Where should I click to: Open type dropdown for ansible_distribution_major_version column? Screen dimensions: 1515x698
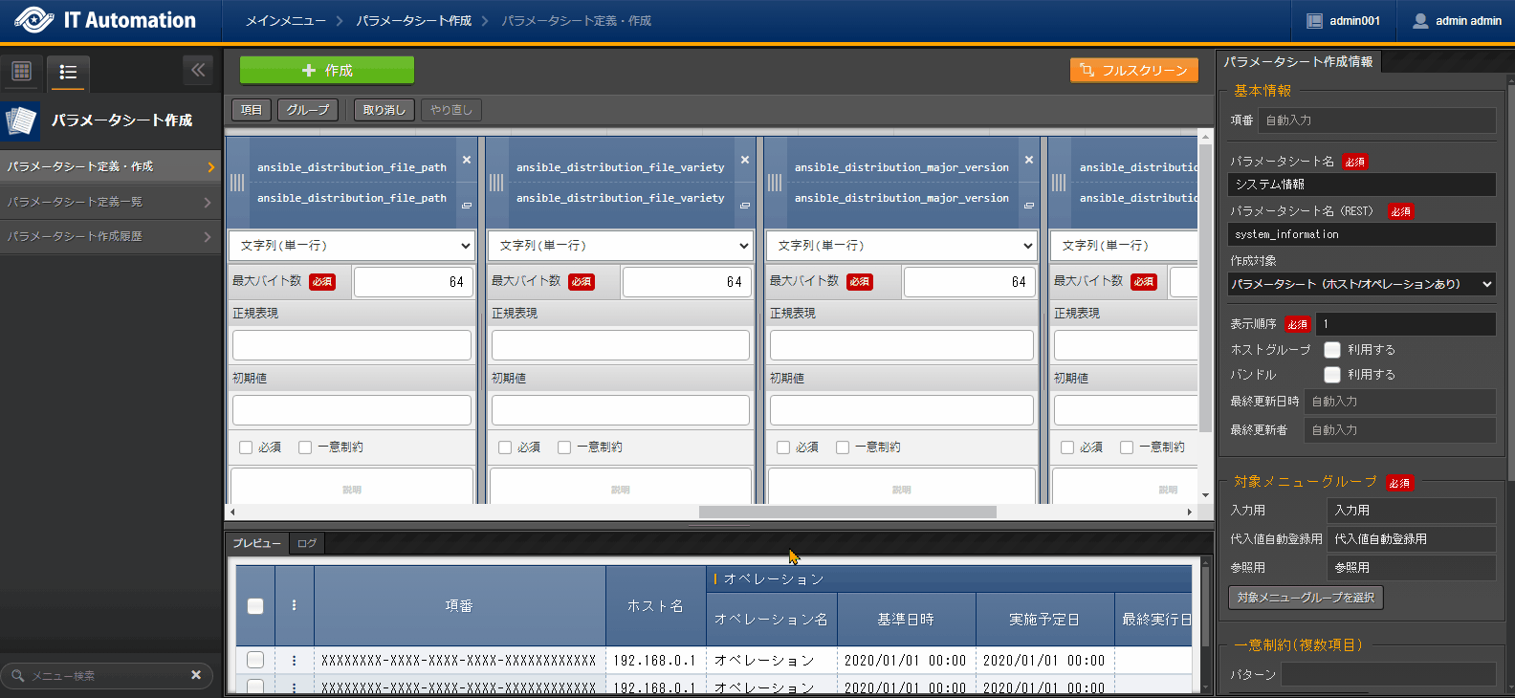click(x=901, y=246)
